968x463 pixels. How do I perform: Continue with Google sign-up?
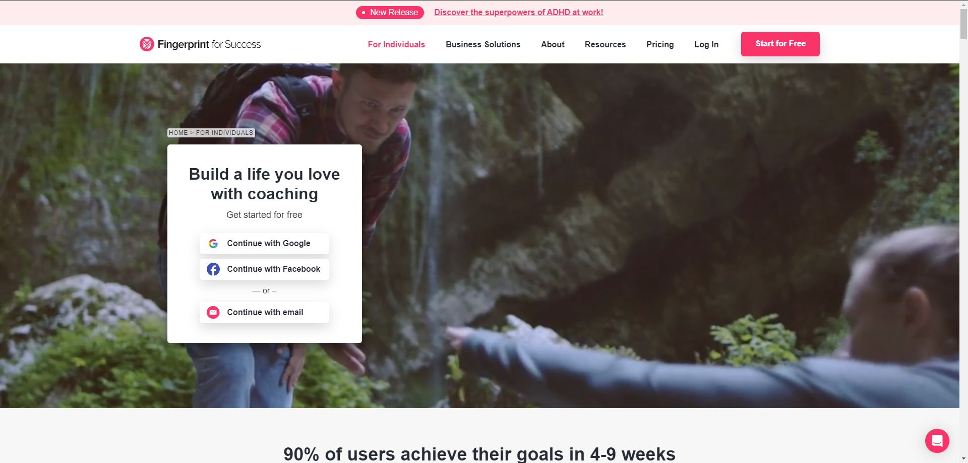pyautogui.click(x=264, y=244)
